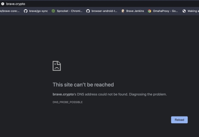Open the OmahaProxy - Go... bookmark label

165,11
